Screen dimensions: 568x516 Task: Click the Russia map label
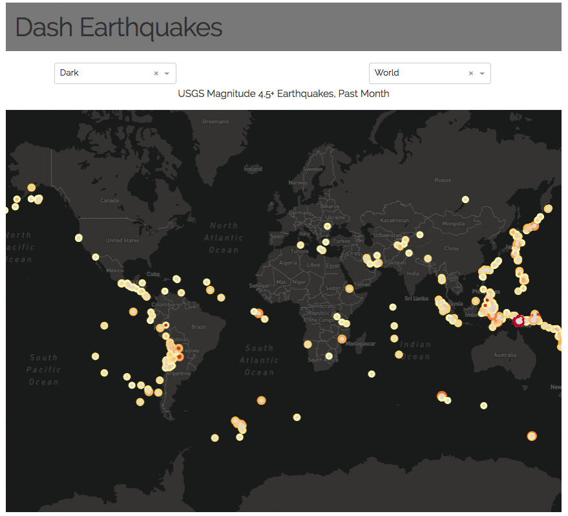pos(443,180)
